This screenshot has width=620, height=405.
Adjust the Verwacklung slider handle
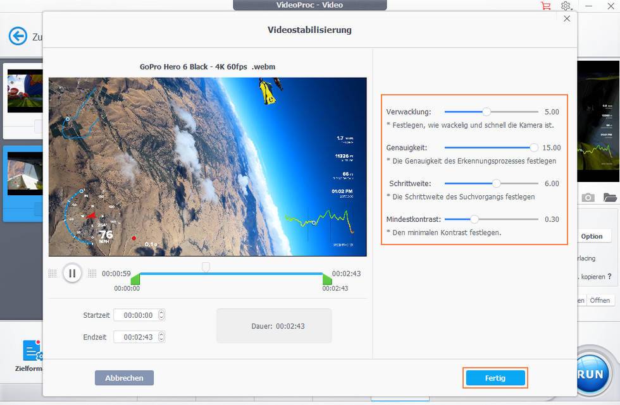pos(487,112)
